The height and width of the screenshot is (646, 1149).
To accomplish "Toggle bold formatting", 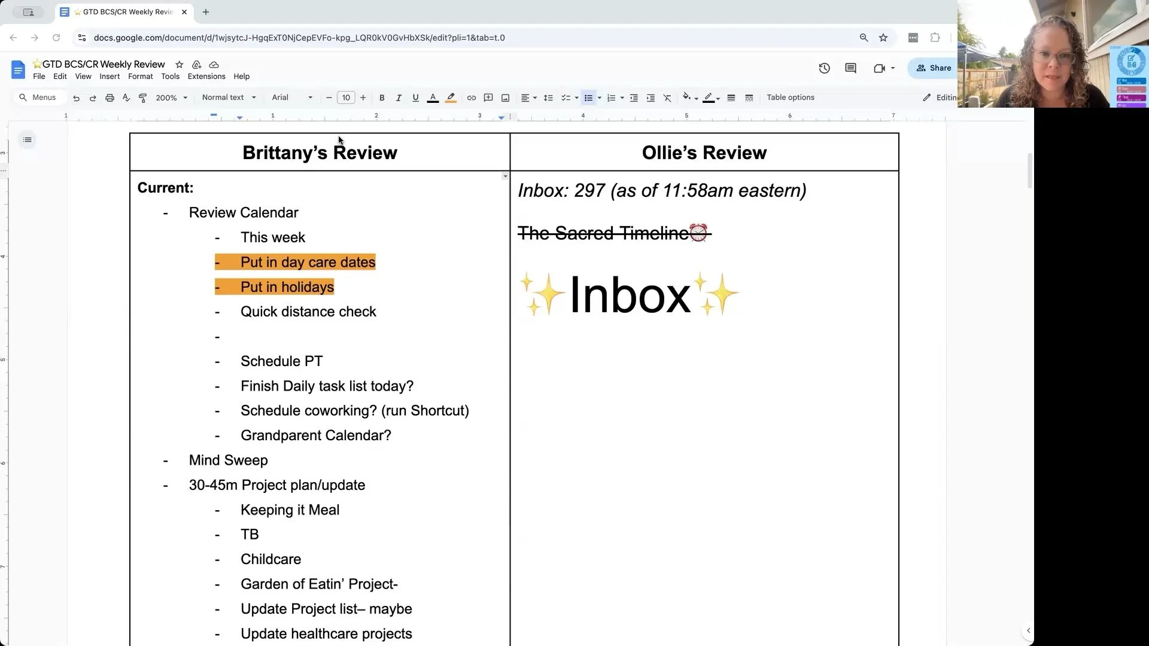I will point(382,97).
